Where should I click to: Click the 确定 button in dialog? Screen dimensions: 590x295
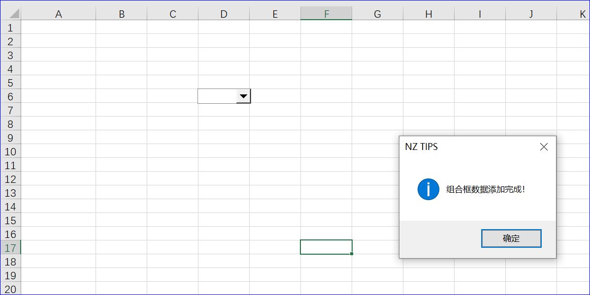click(x=511, y=238)
